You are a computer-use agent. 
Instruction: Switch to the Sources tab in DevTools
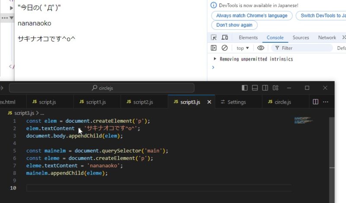click(x=301, y=38)
